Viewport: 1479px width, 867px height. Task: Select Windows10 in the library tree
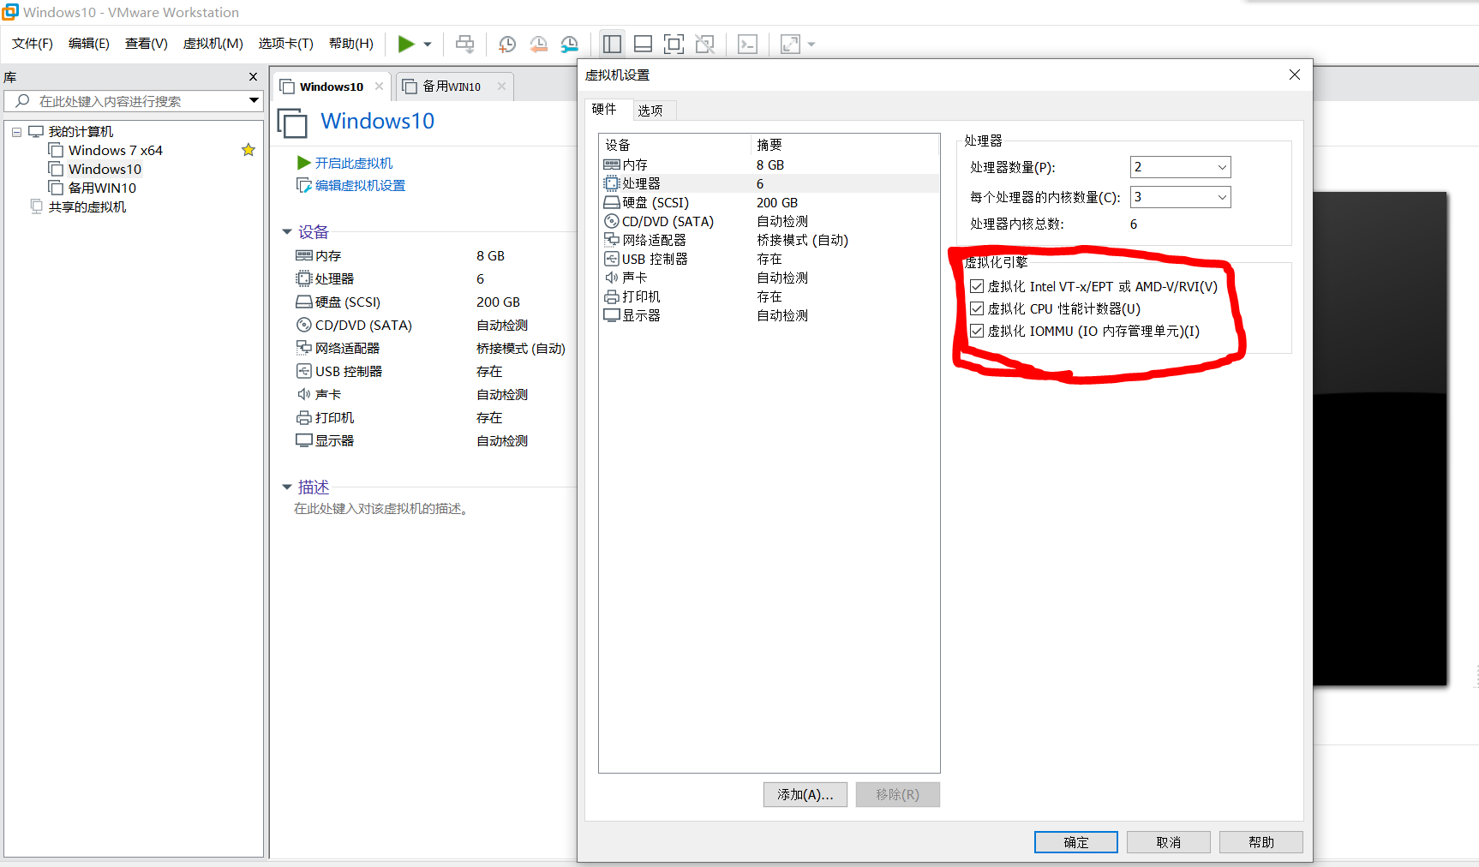(x=105, y=169)
